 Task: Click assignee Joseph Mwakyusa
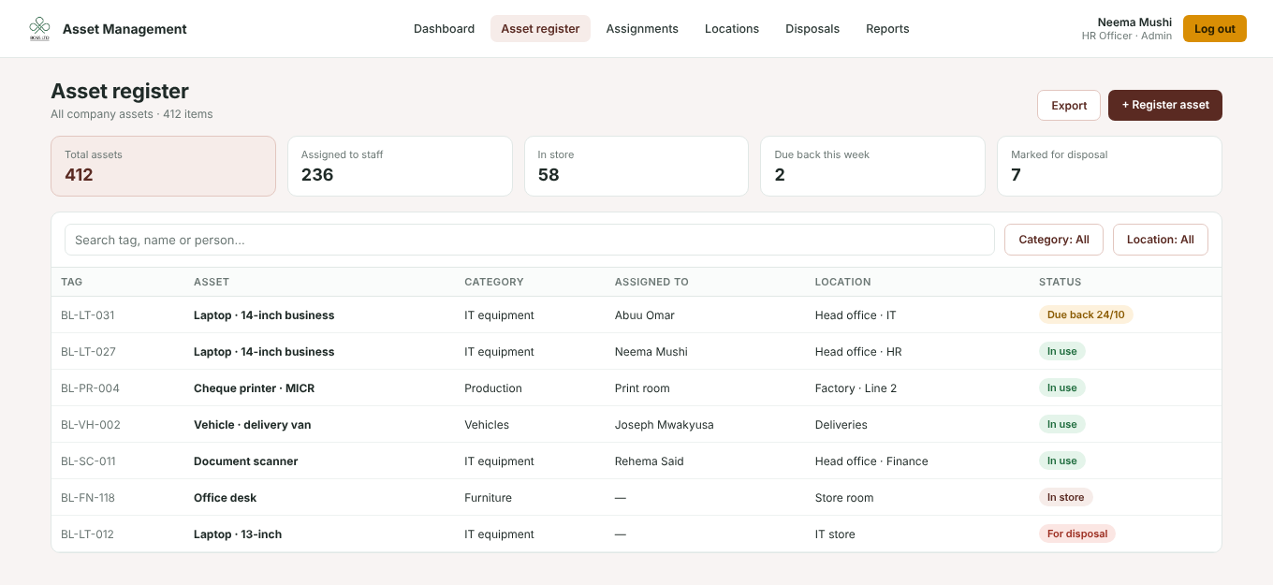(x=665, y=425)
